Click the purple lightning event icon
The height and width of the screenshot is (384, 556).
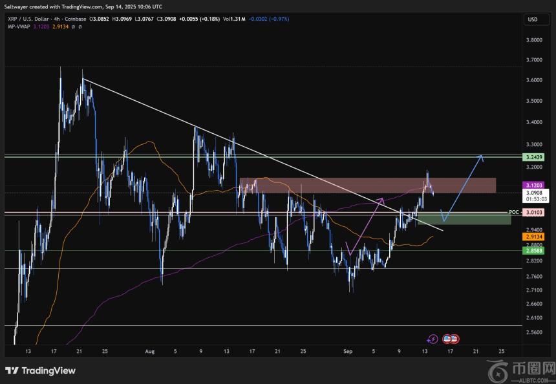point(433,338)
